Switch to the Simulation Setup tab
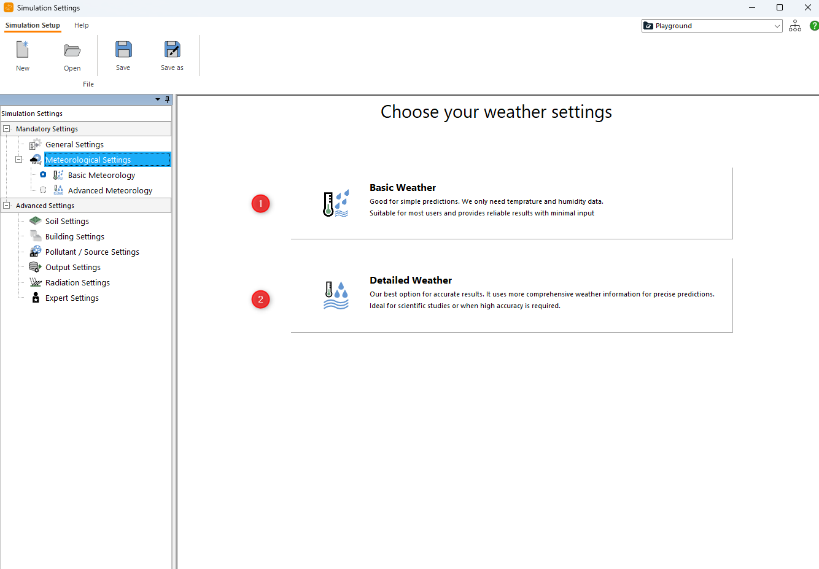Image resolution: width=819 pixels, height=569 pixels. click(x=33, y=25)
